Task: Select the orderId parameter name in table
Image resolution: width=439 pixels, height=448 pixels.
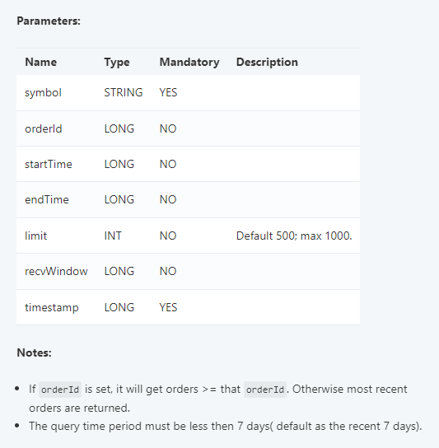Action: tap(44, 128)
